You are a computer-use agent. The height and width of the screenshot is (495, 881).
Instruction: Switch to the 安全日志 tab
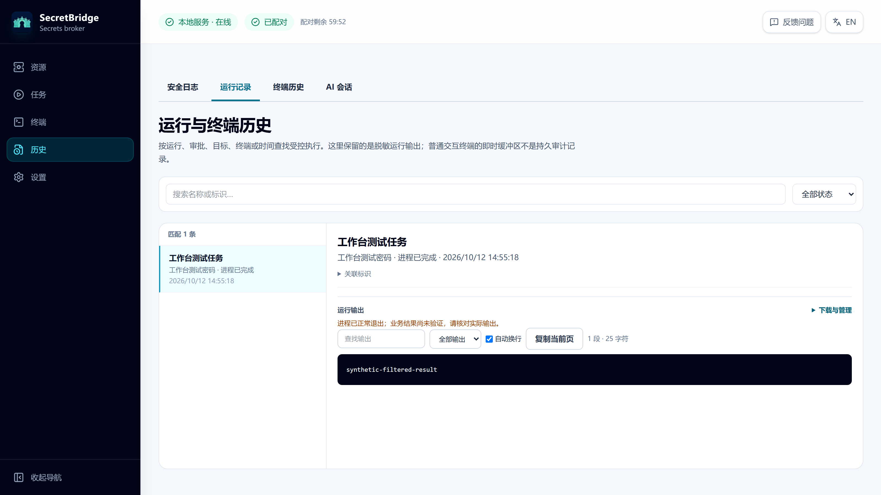[183, 87]
